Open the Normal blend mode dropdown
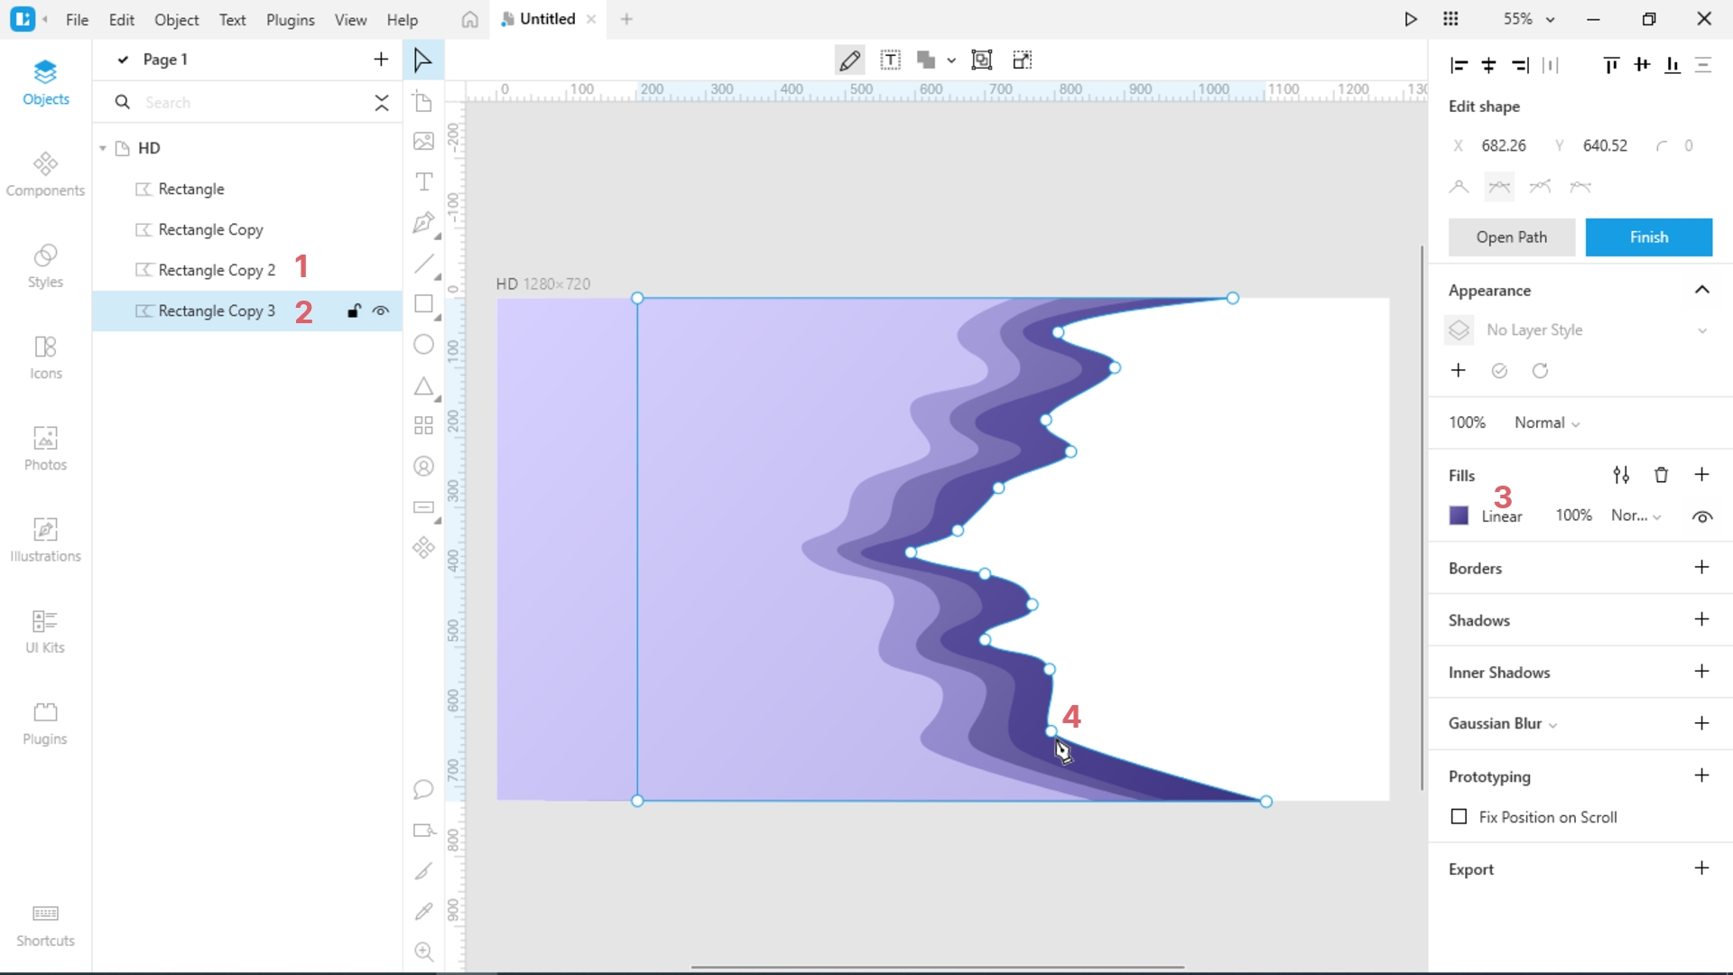 point(1547,422)
